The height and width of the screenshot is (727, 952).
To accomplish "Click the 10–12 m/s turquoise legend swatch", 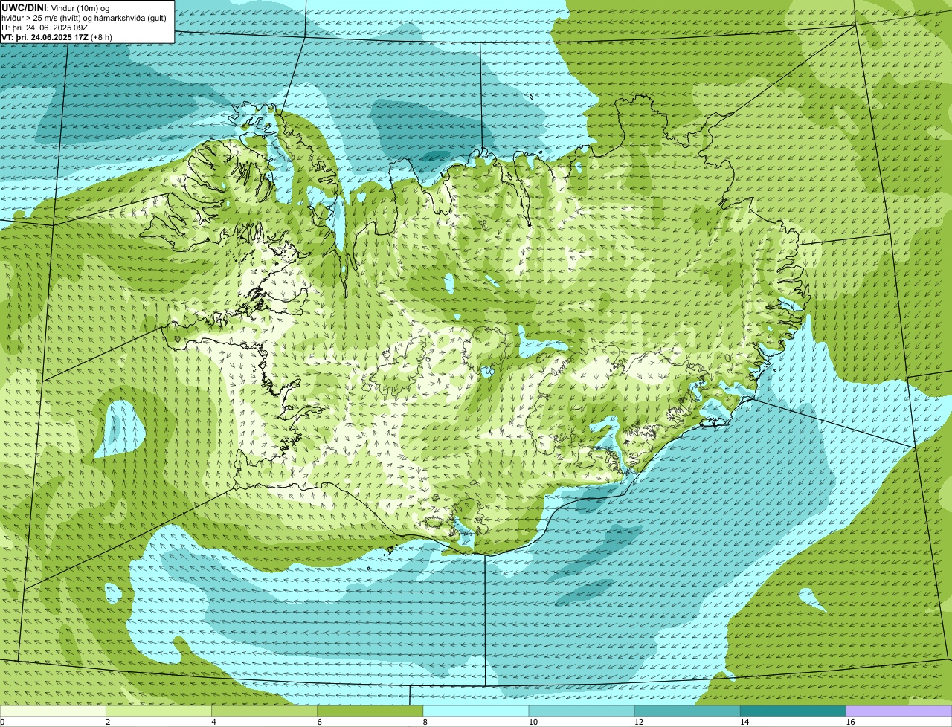I will click(x=582, y=711).
